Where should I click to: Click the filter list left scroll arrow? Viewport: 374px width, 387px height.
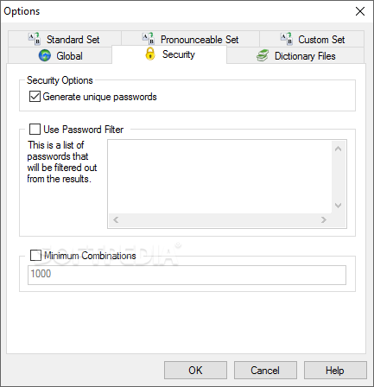pyautogui.click(x=116, y=220)
